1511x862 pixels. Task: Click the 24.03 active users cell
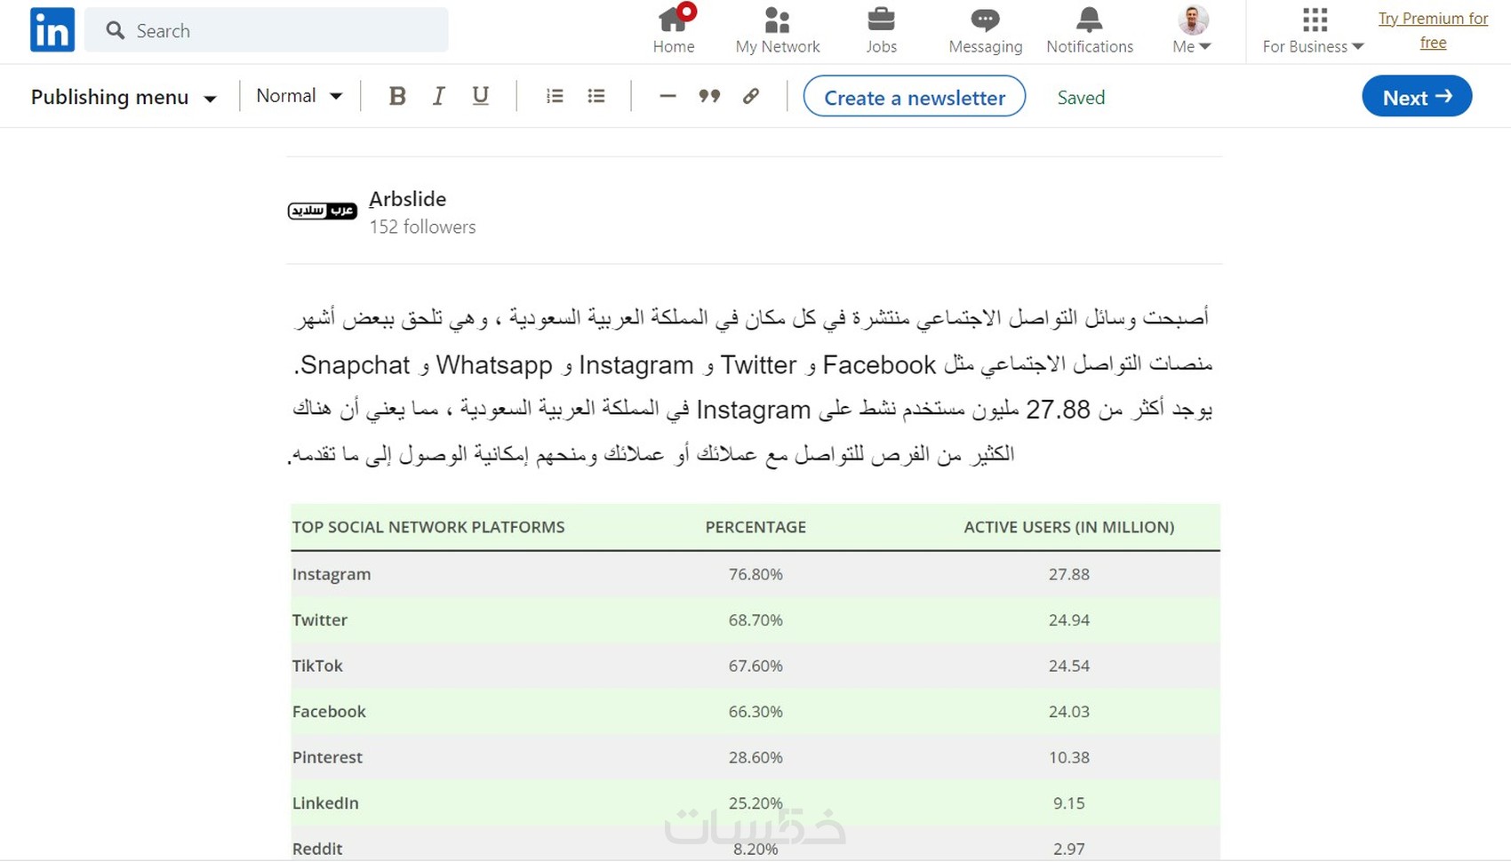[x=1068, y=712]
